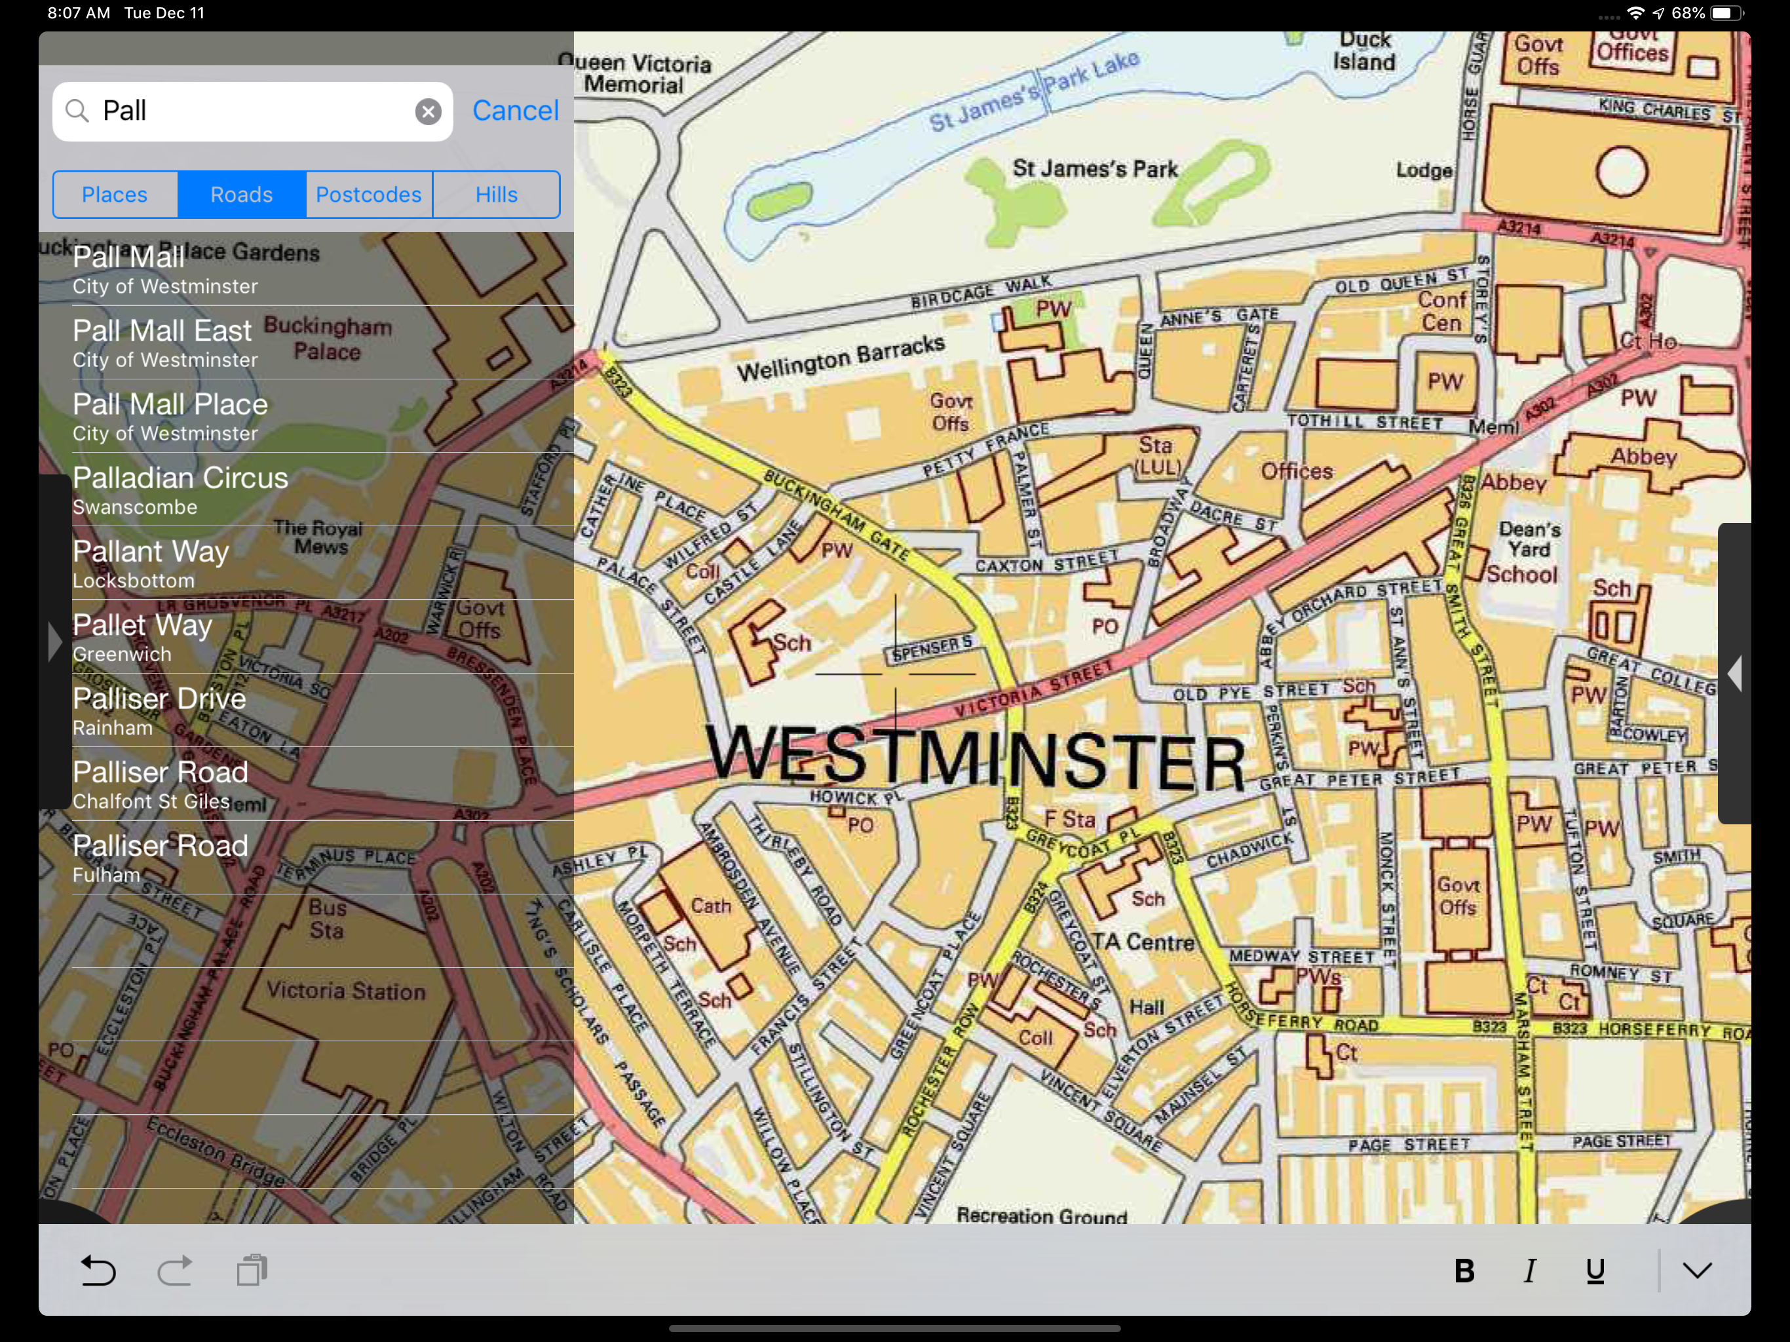The width and height of the screenshot is (1790, 1342).
Task: Tap Conf Cen label on the map
Action: pyautogui.click(x=1442, y=311)
